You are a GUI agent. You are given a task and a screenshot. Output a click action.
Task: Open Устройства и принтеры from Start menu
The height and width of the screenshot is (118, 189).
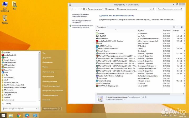click(51, 86)
